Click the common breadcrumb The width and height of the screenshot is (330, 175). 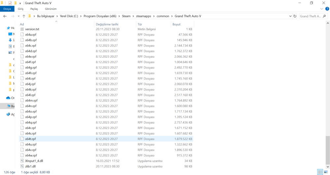[x=163, y=16]
